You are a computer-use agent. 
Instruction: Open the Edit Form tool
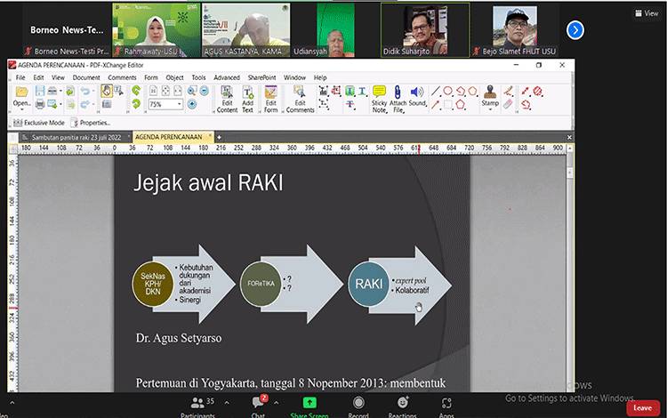click(x=270, y=99)
